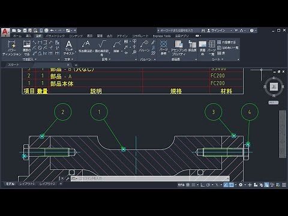The image size is (288, 216).
Task: Click the search binoculars icon
Action: [x=203, y=31]
